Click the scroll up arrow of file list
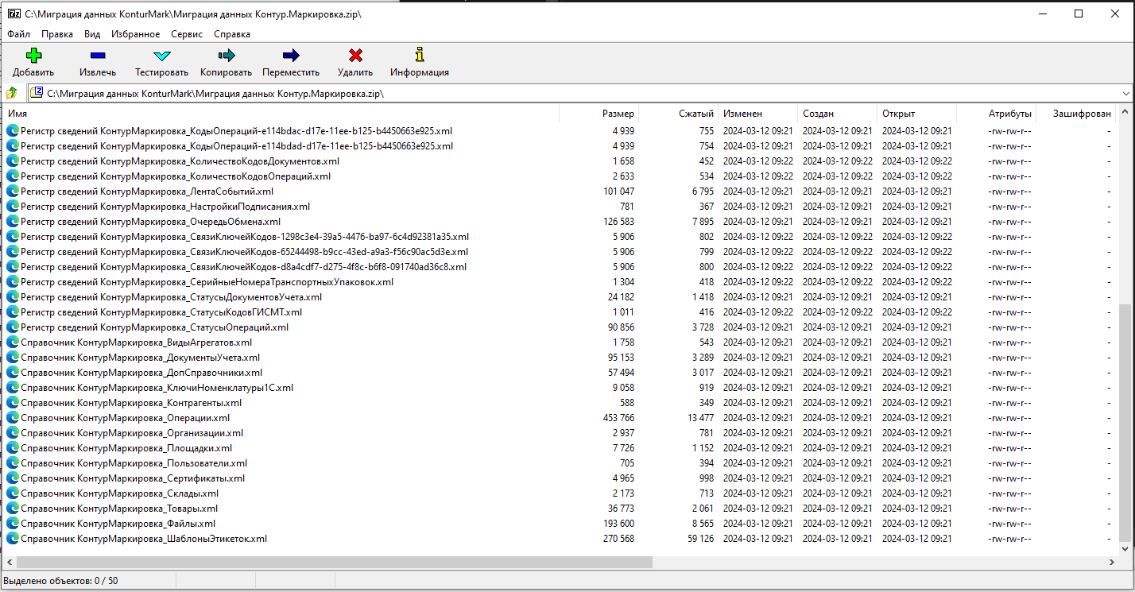The height and width of the screenshot is (592, 1135). (x=1125, y=113)
